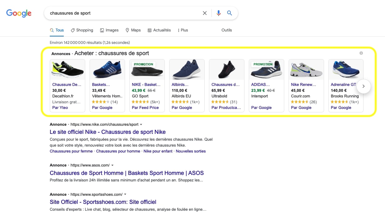Open 'Le site officiel Nike' ad
Screen dimensions: 385x216
pos(108,132)
